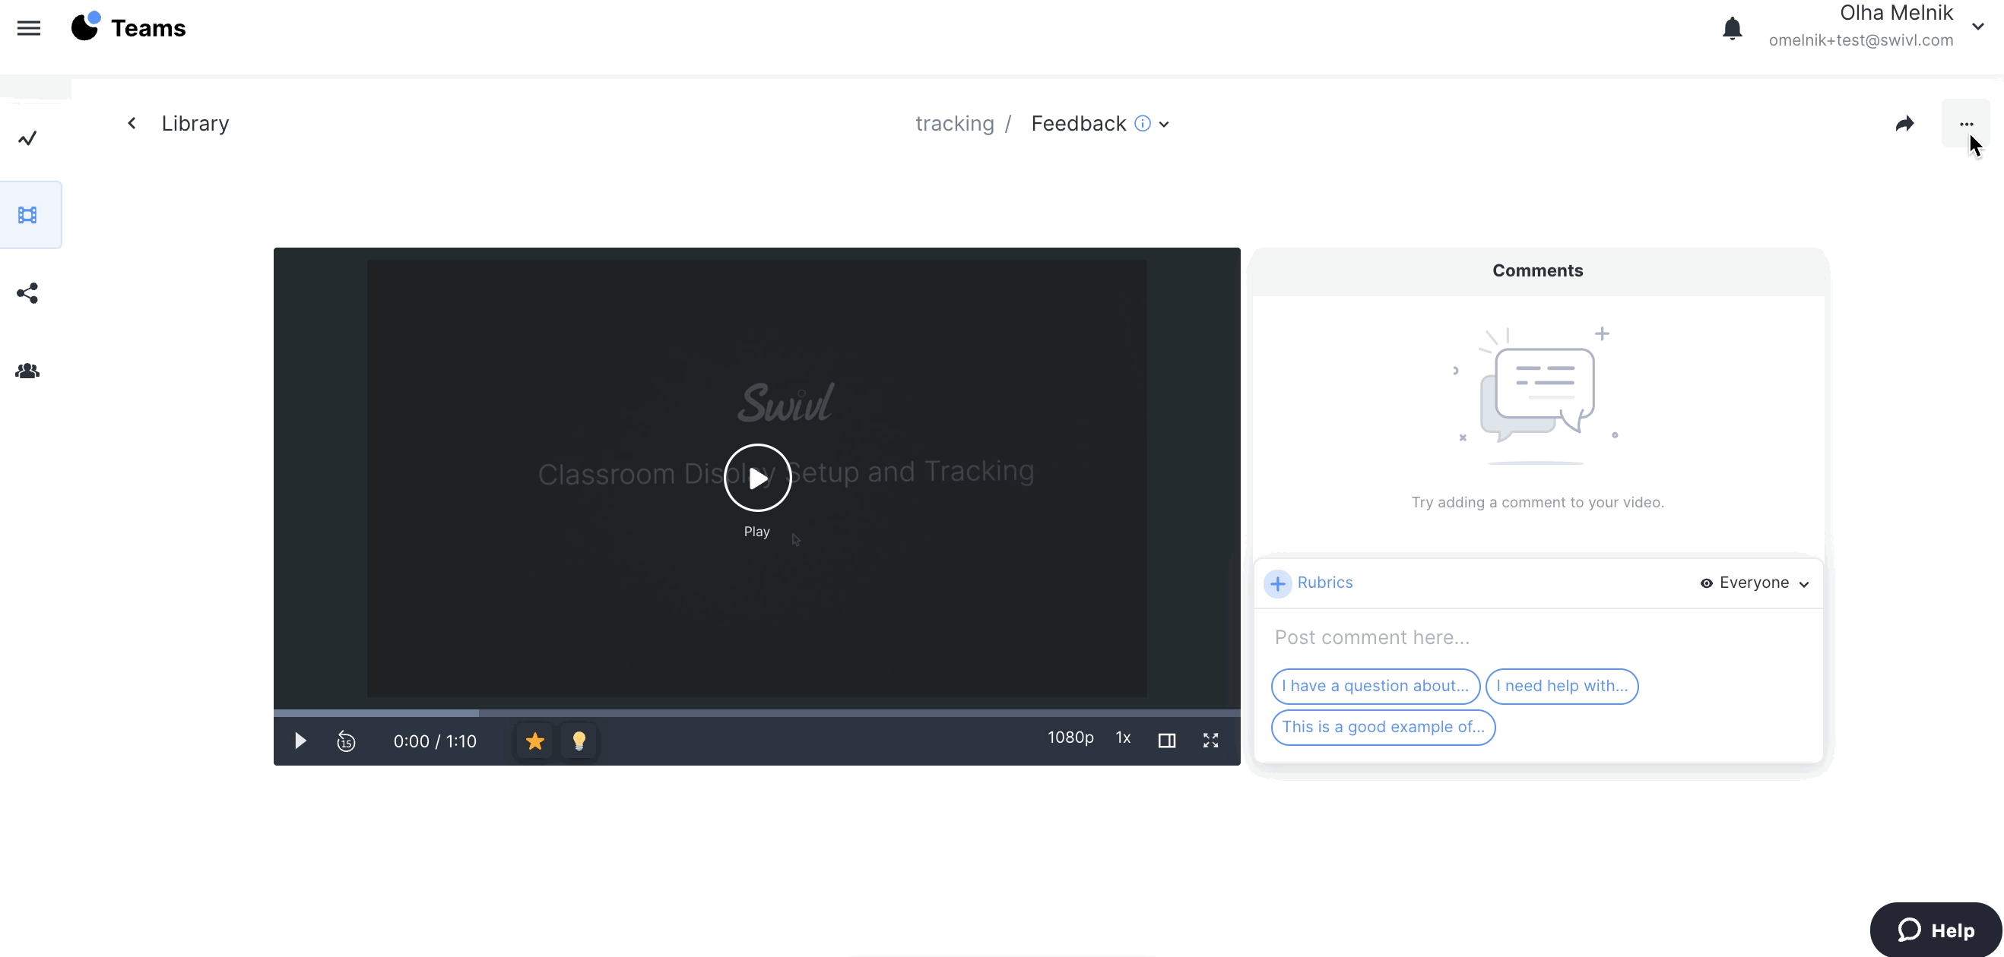Click the video progress bar

click(756, 712)
